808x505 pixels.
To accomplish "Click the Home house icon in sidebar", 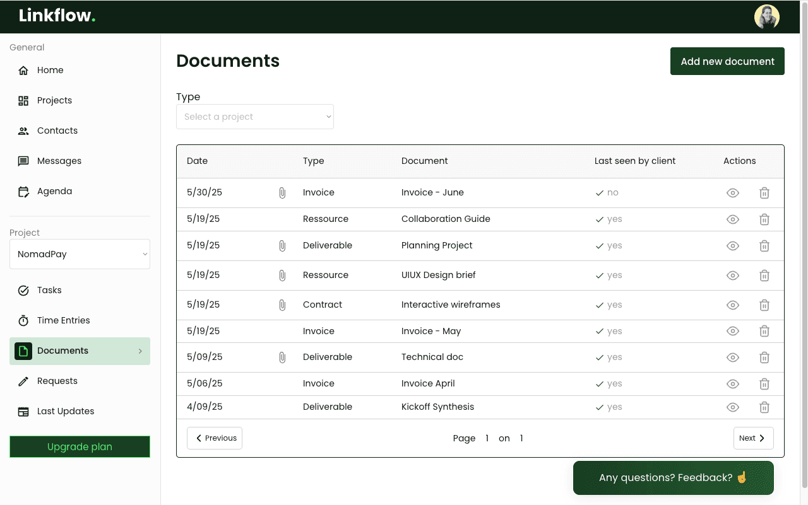I will 23,70.
